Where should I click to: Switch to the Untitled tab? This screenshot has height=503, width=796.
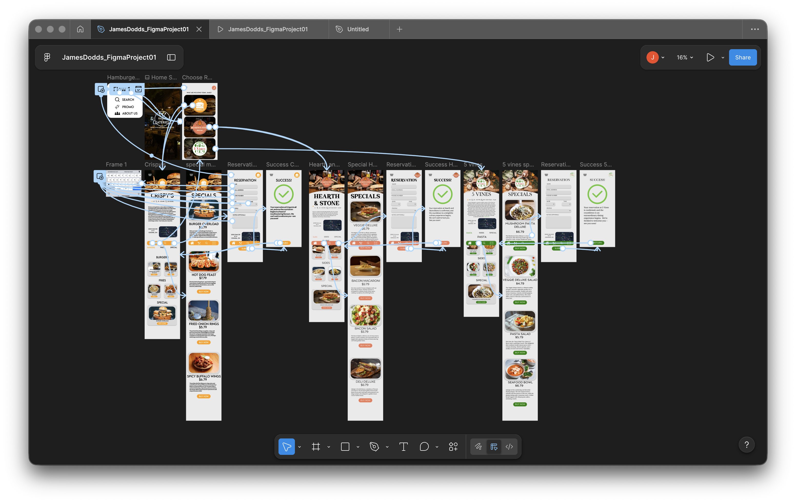[358, 29]
